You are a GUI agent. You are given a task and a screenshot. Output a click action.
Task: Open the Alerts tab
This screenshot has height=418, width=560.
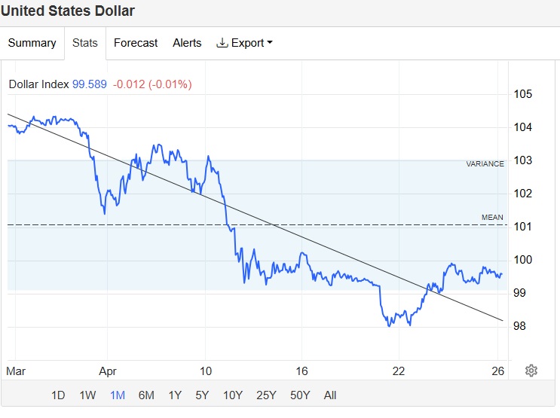187,43
